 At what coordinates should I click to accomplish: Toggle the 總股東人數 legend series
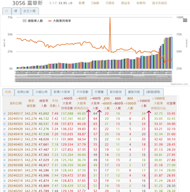pos(33,21)
